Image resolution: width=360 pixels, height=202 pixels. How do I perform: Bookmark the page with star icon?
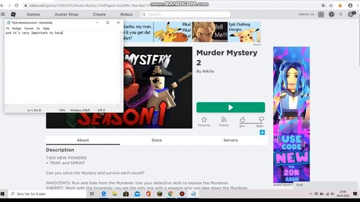pyautogui.click(x=331, y=5)
